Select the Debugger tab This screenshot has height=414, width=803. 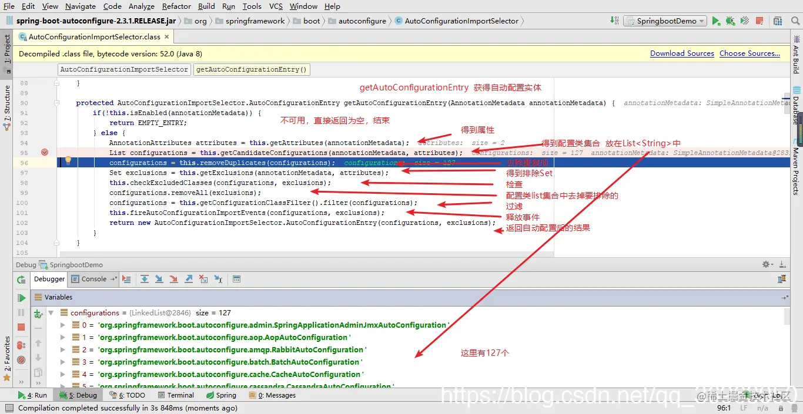click(48, 279)
